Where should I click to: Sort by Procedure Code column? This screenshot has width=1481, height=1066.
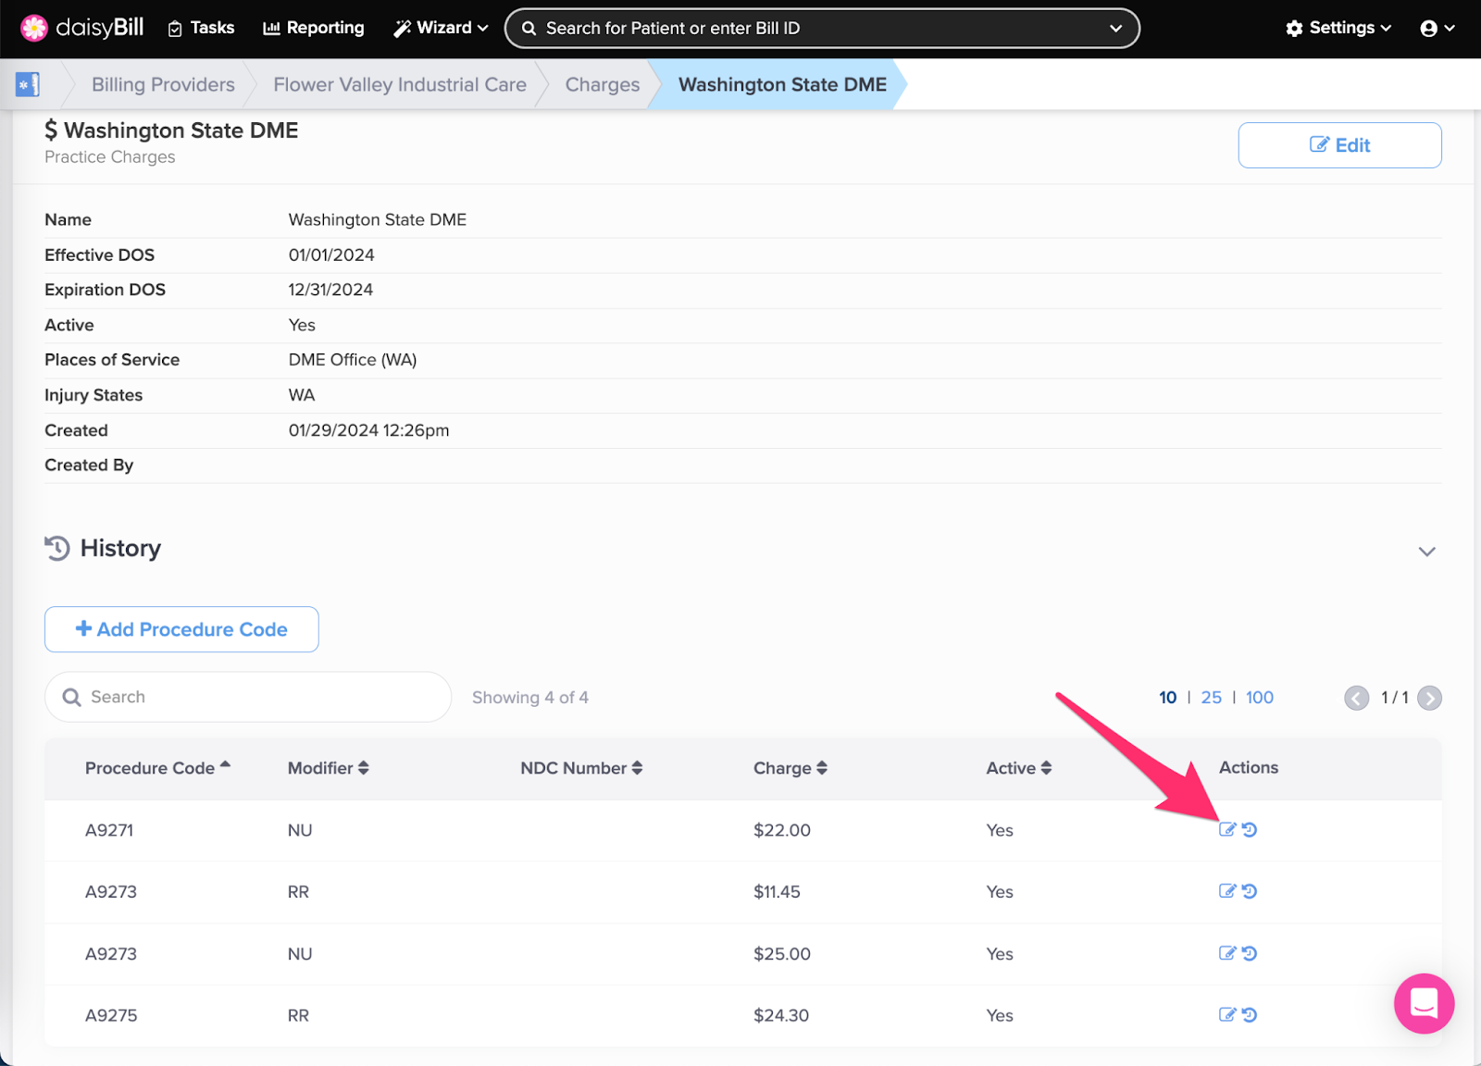pyautogui.click(x=157, y=768)
